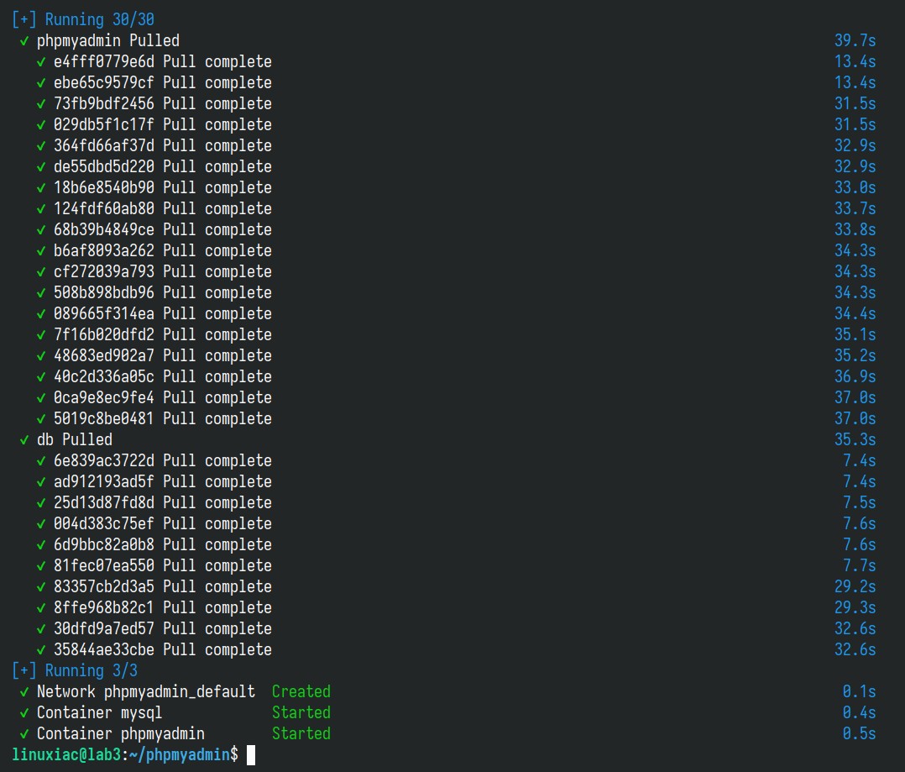Screen dimensions: 905x772
Task: Select layer hash 8ffe968b82c1
Action: [x=104, y=607]
